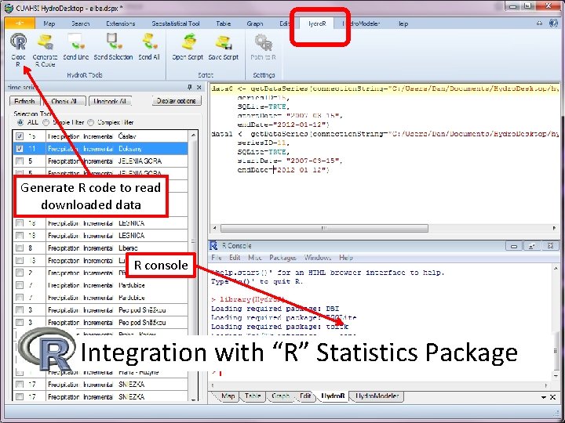Switch to the Map ribbon tab
Image resolution: width=565 pixels, height=423 pixels.
coord(49,23)
